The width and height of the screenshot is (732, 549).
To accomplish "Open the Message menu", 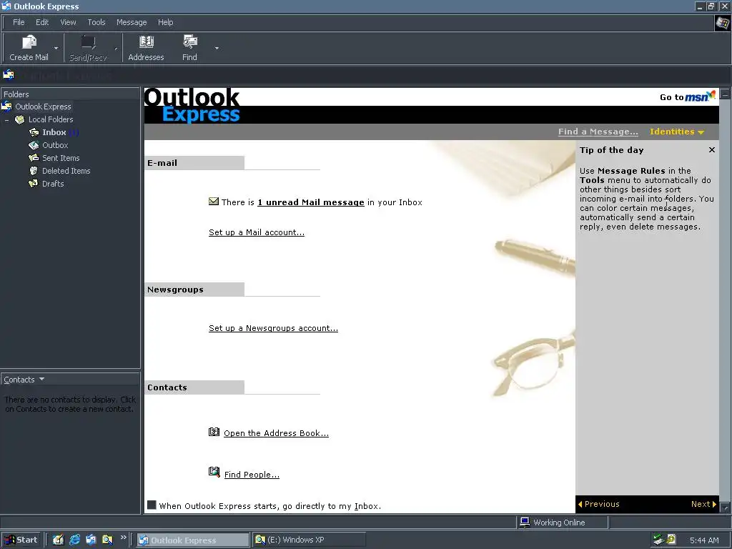I will click(x=132, y=22).
